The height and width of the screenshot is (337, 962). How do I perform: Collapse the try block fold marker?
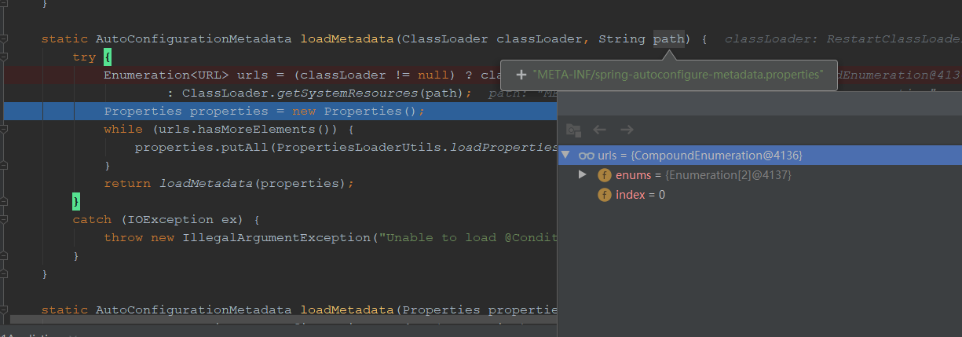(x=5, y=57)
